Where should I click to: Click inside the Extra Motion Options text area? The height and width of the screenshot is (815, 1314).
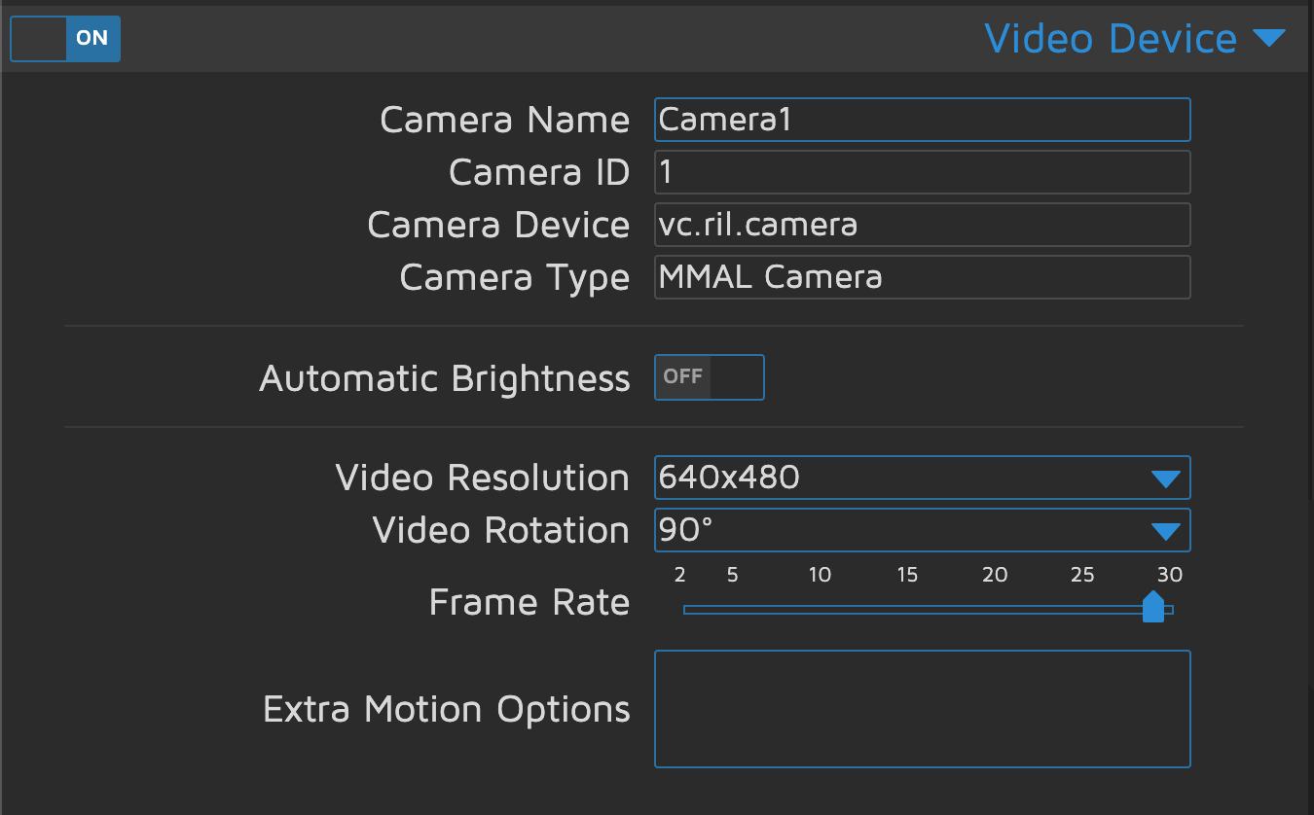922,709
